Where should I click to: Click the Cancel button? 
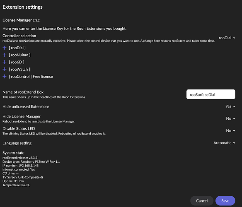tap(202, 201)
